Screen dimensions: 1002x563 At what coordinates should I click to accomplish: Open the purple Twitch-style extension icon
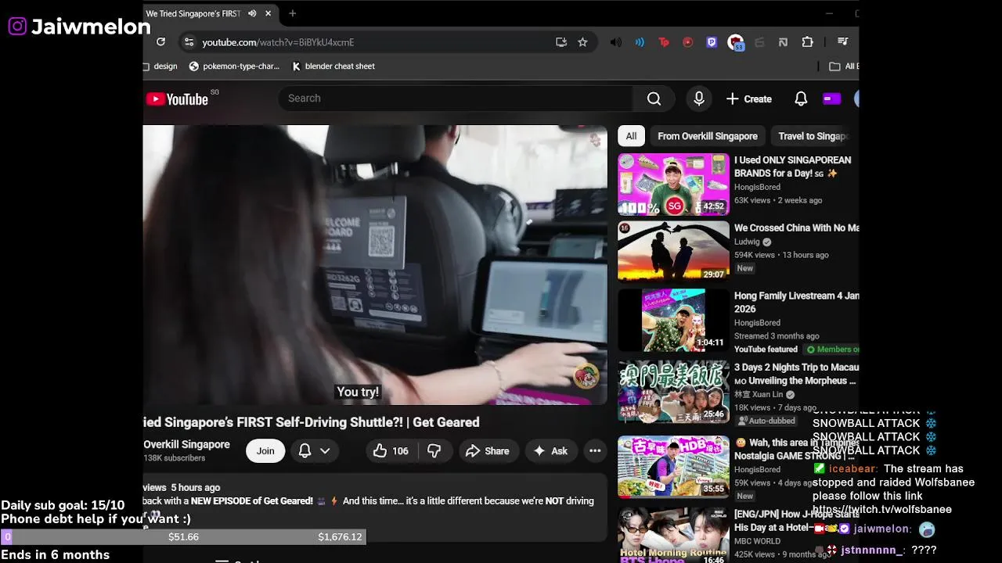click(712, 42)
